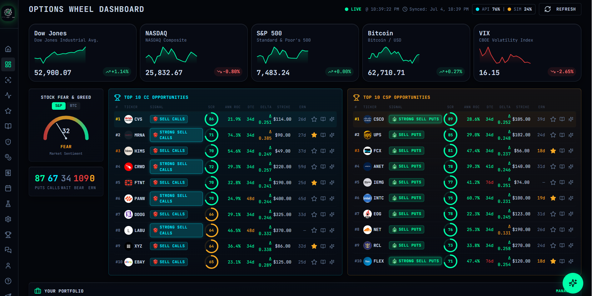Toggle the FTNT watchlist star
Viewport: 592px width, 296px height.
(314, 183)
